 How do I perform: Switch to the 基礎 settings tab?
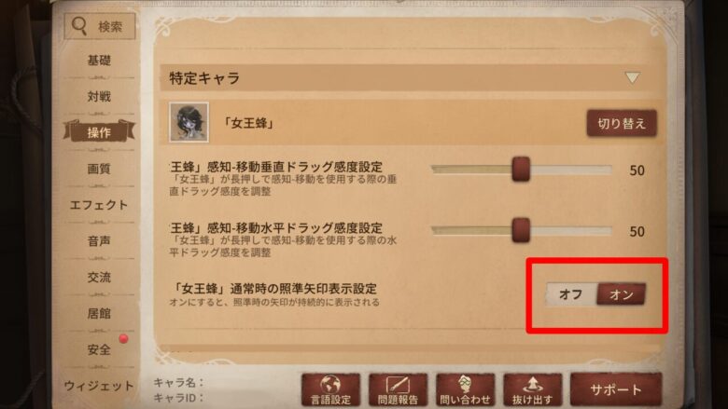tap(99, 61)
